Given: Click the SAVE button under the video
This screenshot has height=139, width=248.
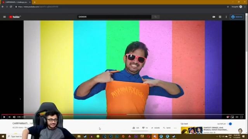Looking at the screenshot, I should (x=167, y=128).
